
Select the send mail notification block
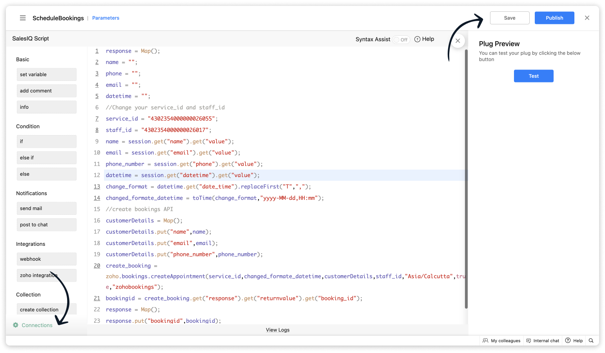point(46,209)
